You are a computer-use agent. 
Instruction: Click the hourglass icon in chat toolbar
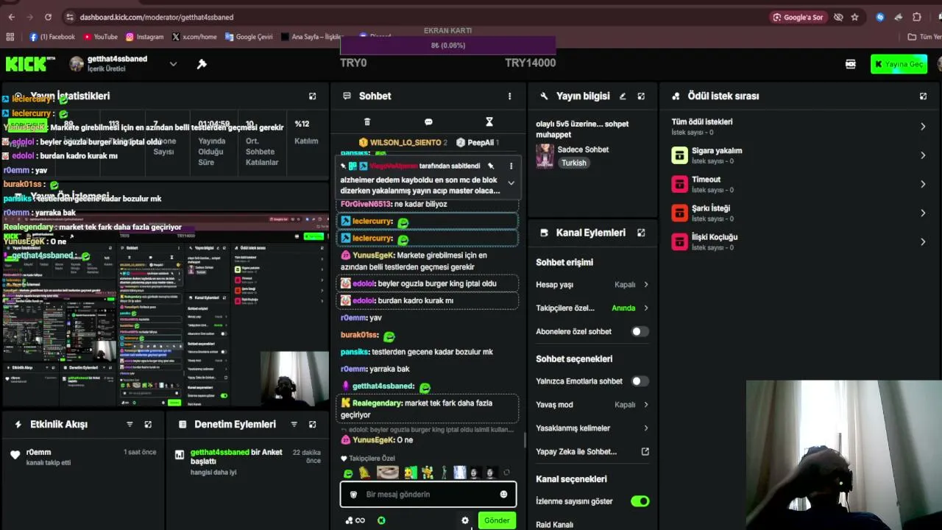489,122
